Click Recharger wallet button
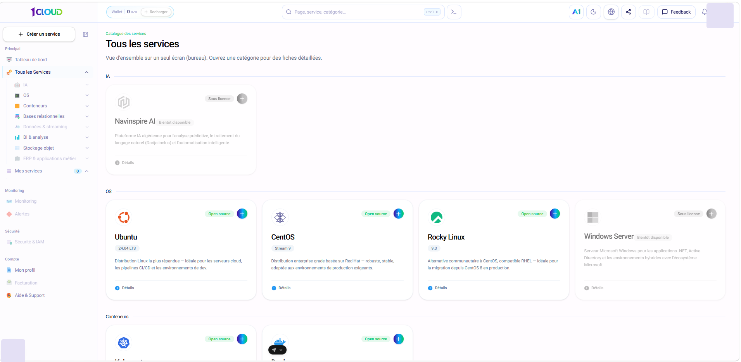The width and height of the screenshot is (741, 362). point(156,12)
